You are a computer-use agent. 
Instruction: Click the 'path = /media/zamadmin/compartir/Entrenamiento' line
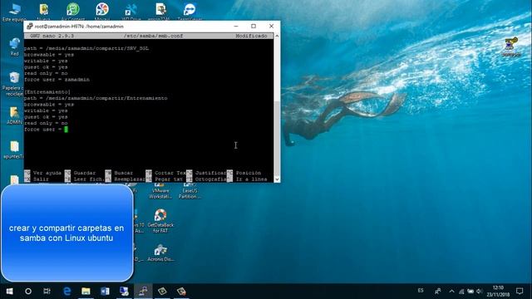coord(96,98)
